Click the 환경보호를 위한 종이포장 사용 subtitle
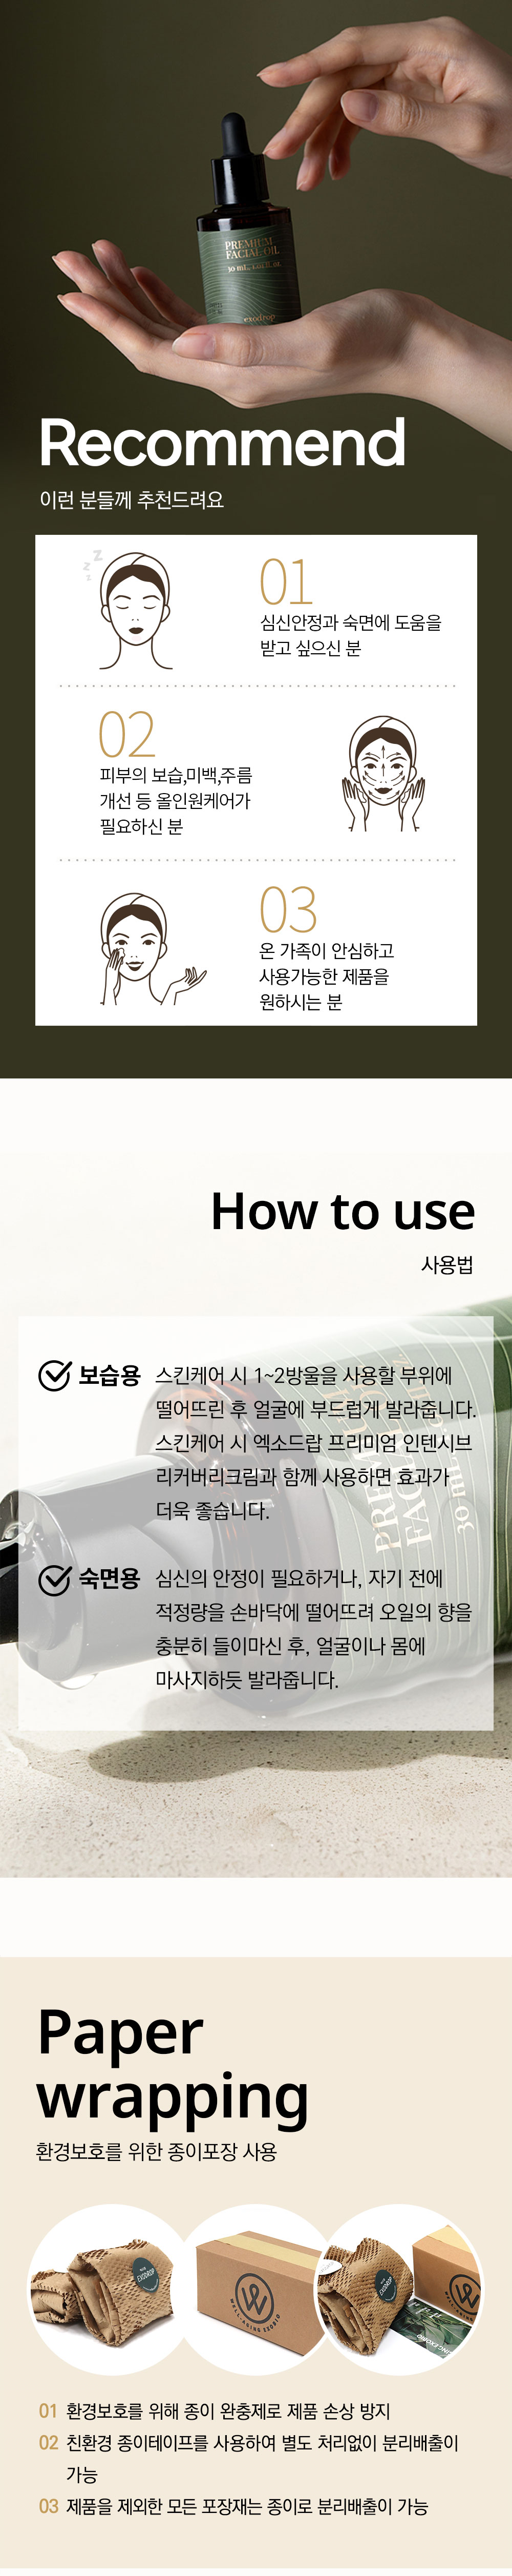This screenshot has width=512, height=2576. click(x=156, y=2151)
